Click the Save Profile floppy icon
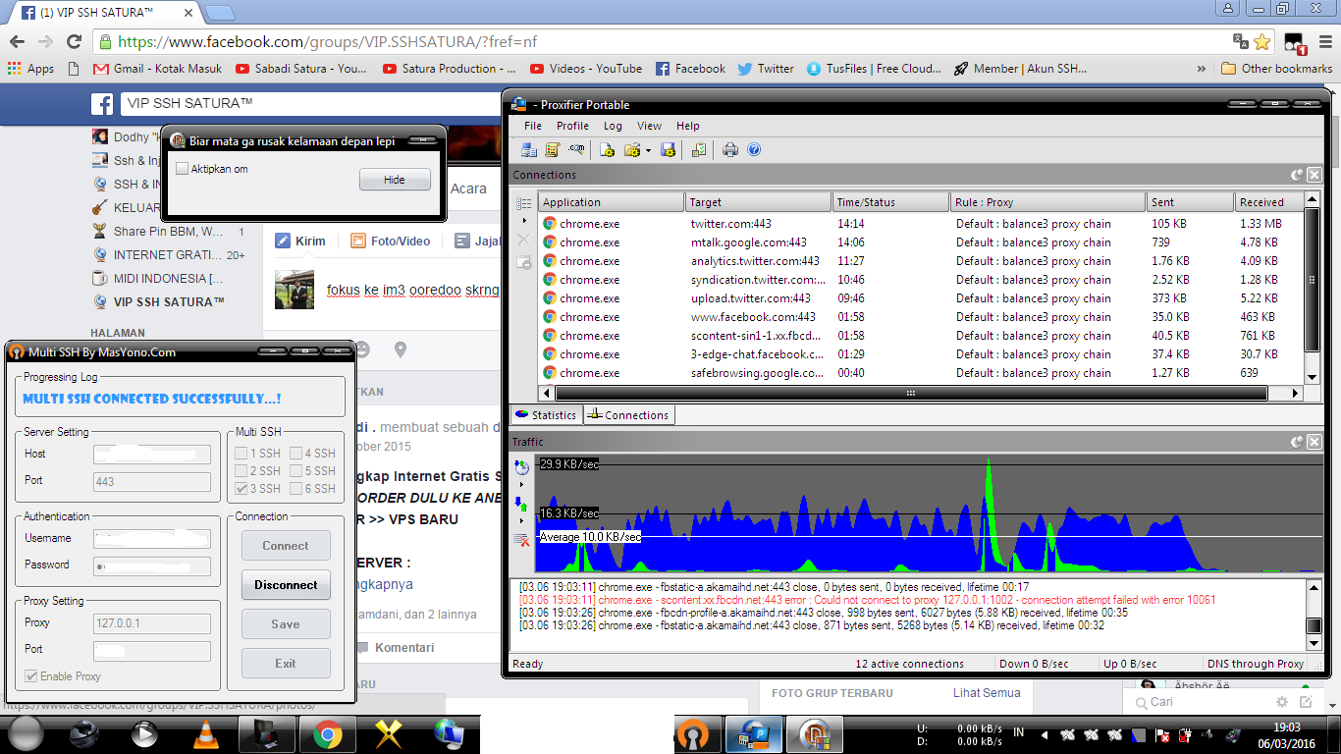This screenshot has height=754, width=1341. click(x=668, y=150)
